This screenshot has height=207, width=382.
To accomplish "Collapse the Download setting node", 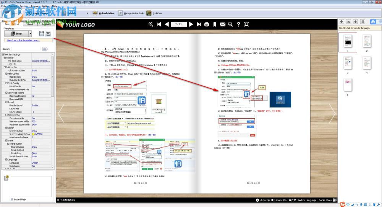I will point(6,93).
